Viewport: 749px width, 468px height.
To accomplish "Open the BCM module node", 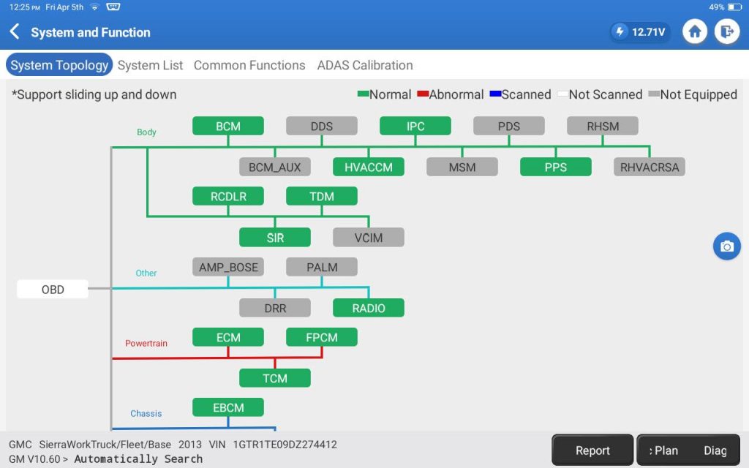I will tap(228, 126).
